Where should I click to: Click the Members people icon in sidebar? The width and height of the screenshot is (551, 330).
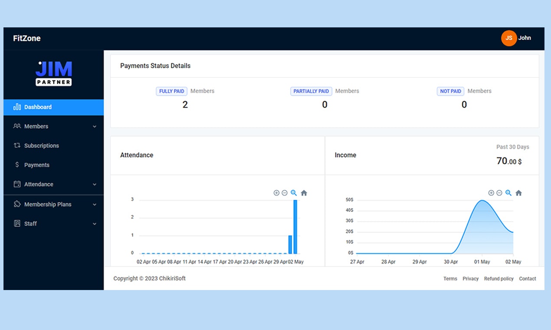tap(17, 126)
